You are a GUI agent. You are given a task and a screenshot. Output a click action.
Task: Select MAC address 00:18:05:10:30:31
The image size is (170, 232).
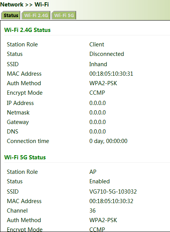pyautogui.click(x=111, y=74)
